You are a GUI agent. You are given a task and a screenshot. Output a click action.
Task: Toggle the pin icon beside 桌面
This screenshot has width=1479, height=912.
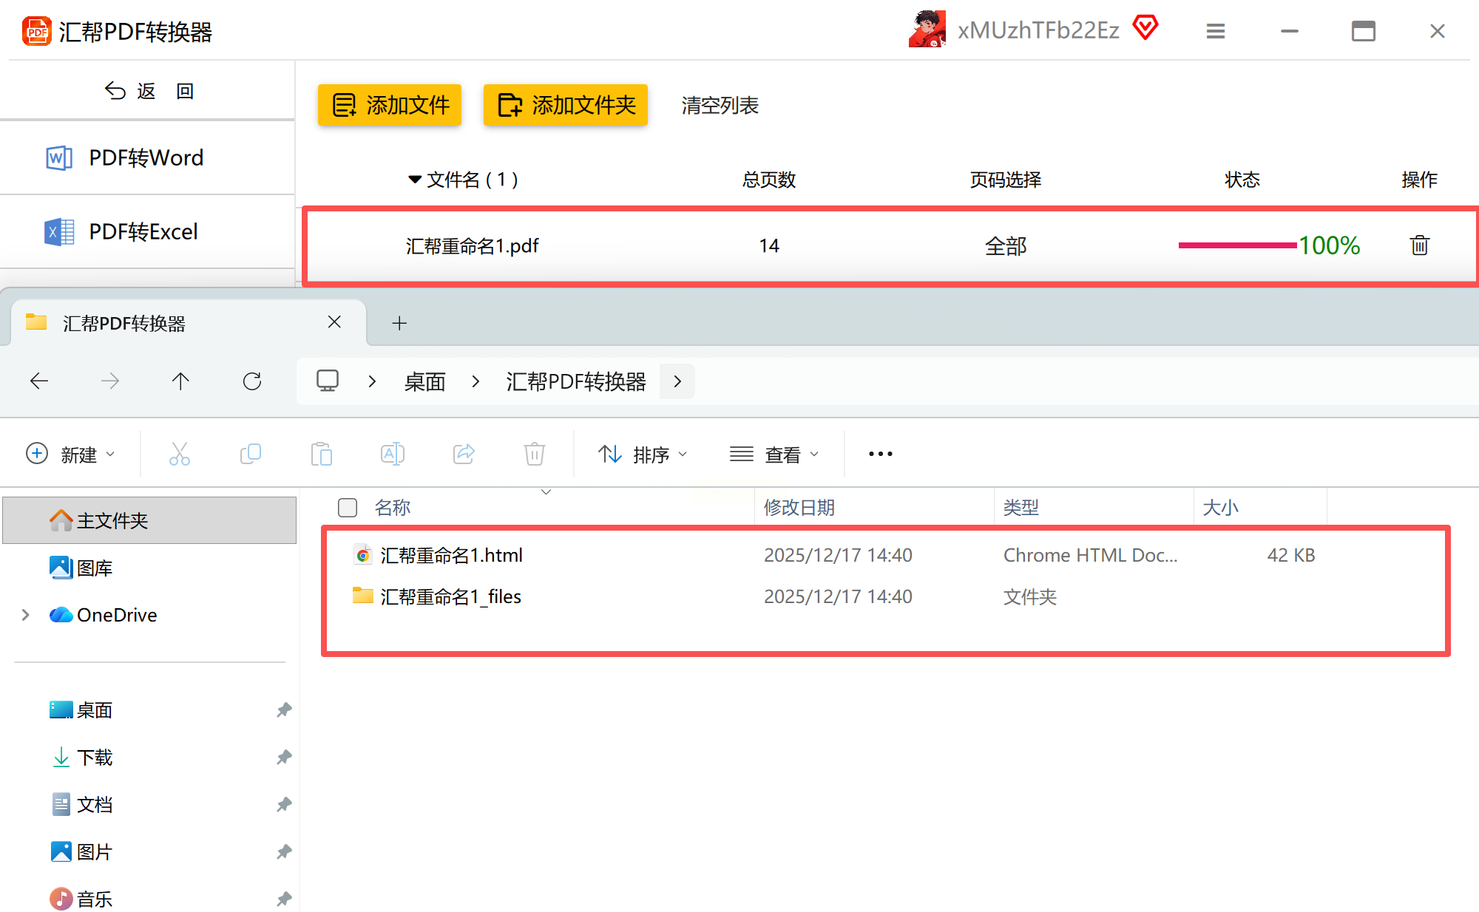pos(284,709)
